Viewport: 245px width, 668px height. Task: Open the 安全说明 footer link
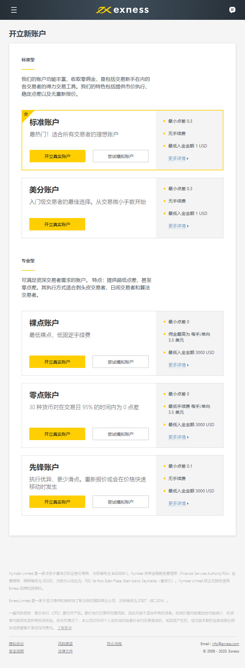pos(16,651)
